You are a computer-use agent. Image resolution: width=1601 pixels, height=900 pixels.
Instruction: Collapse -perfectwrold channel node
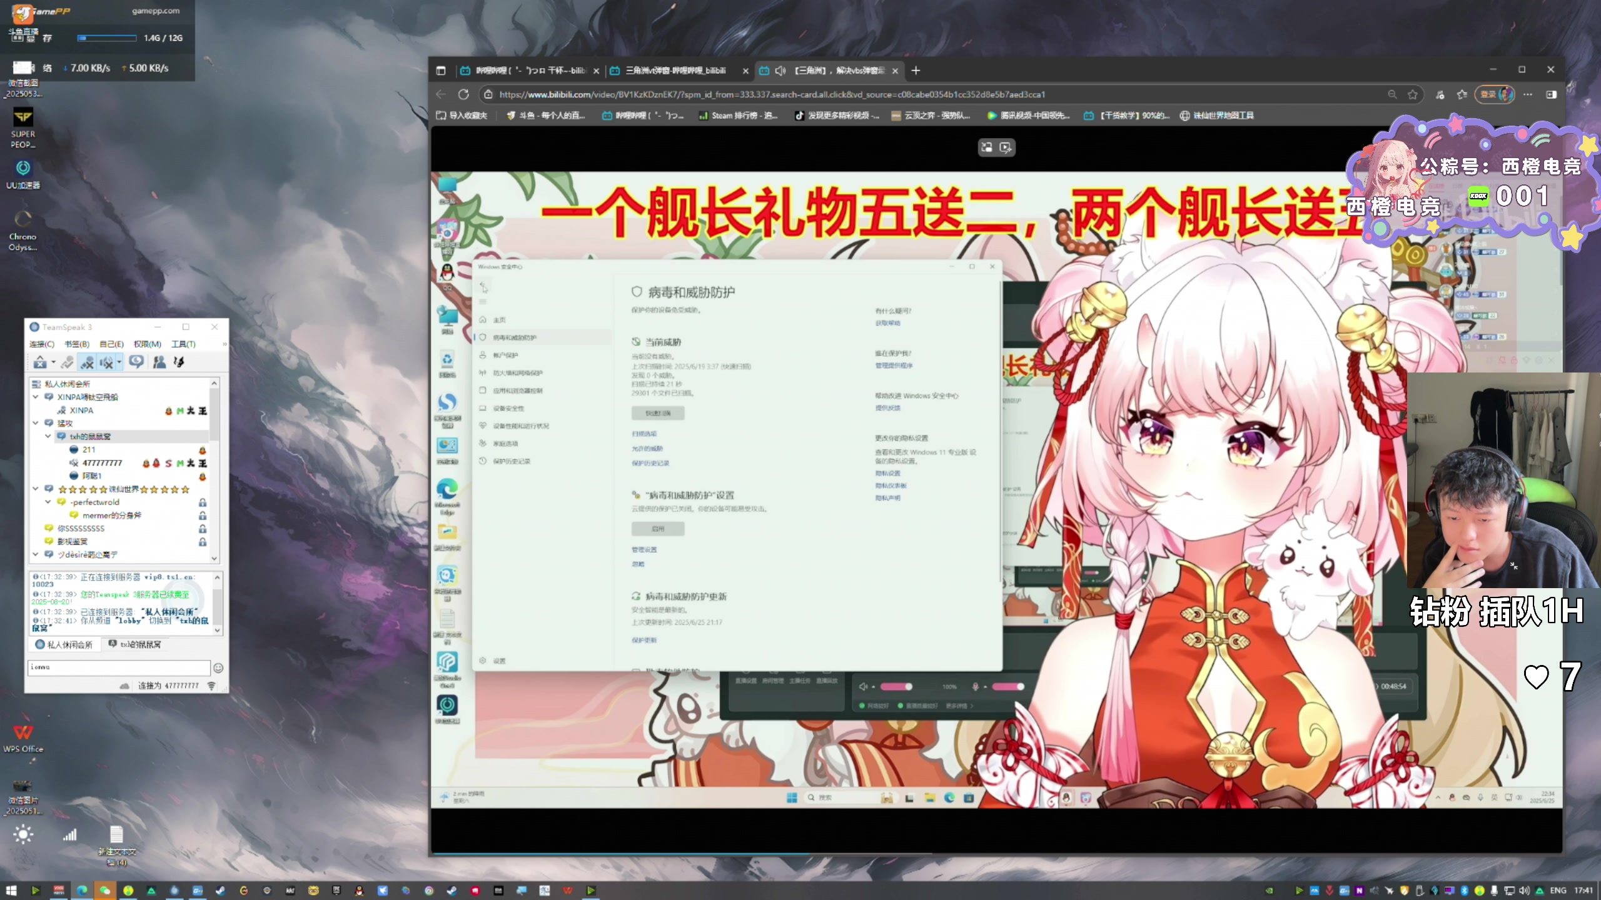(x=48, y=502)
